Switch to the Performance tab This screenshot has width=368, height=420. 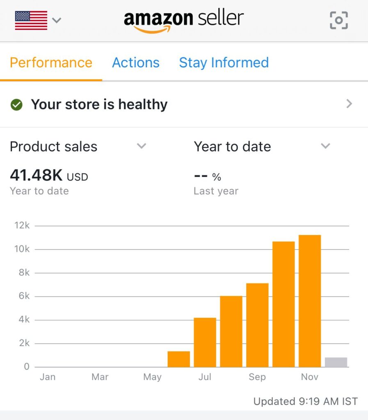pos(51,63)
